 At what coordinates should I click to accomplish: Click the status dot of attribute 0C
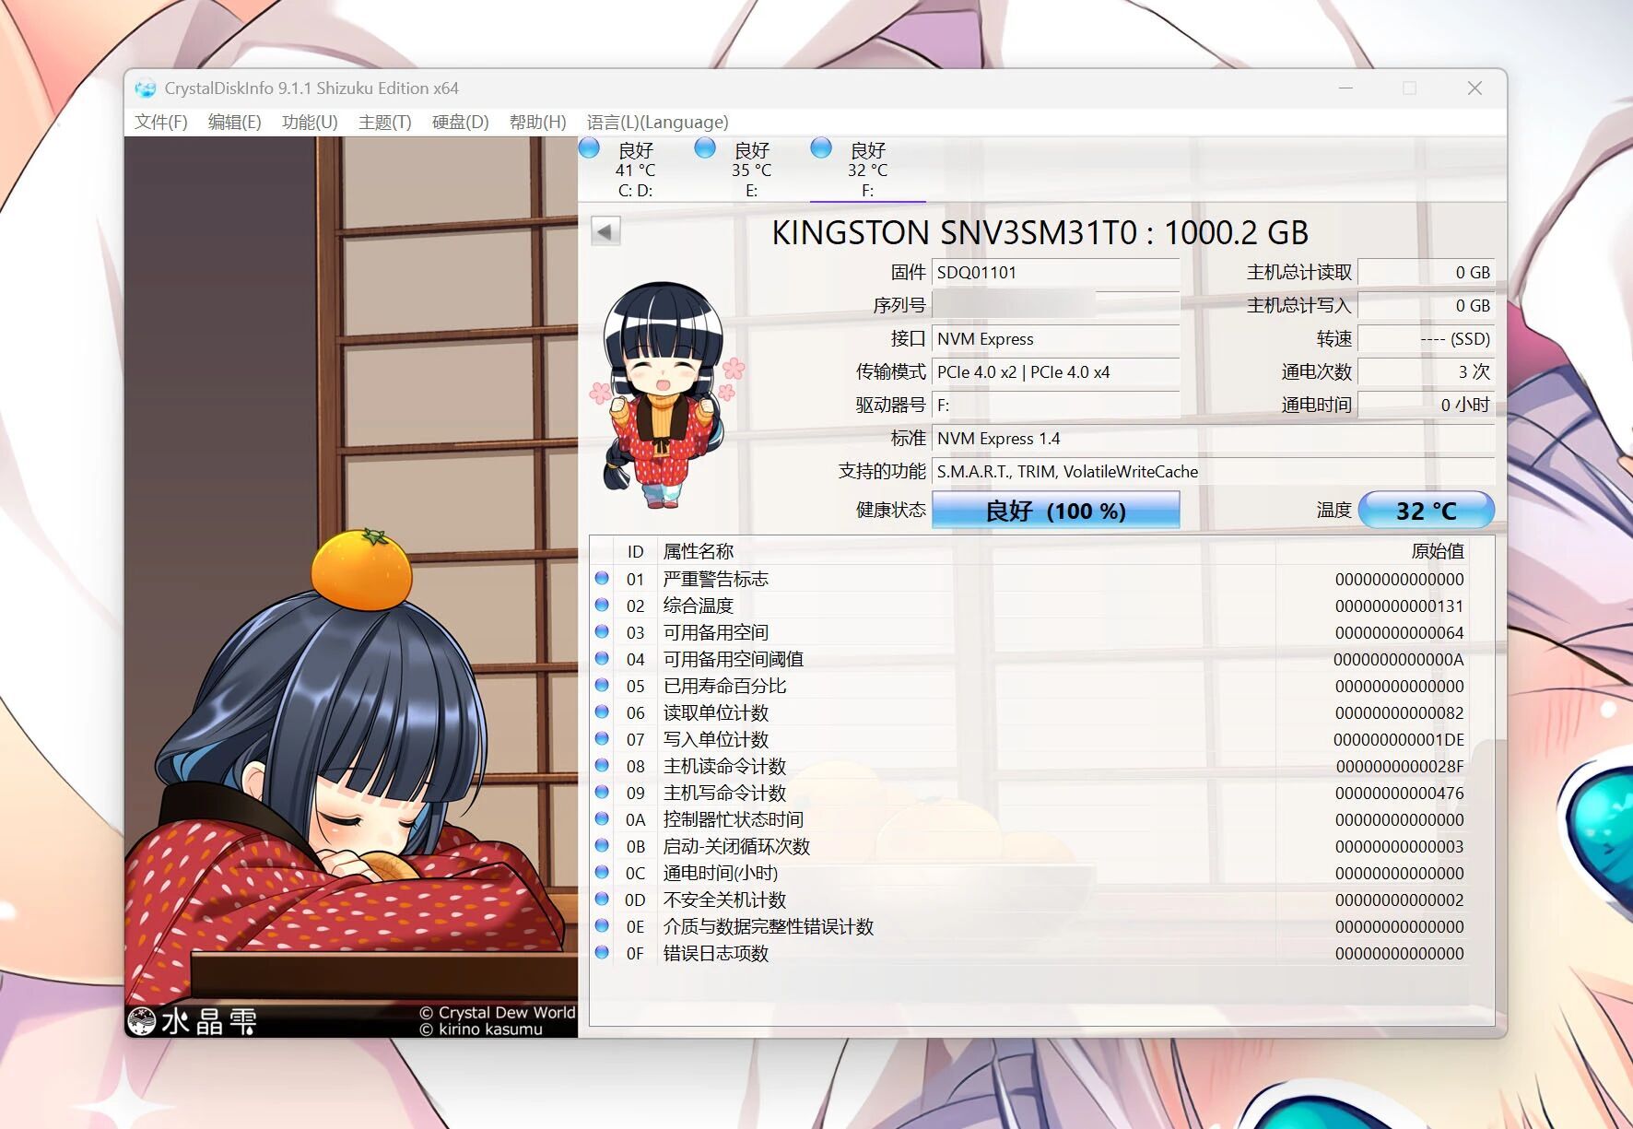(602, 873)
